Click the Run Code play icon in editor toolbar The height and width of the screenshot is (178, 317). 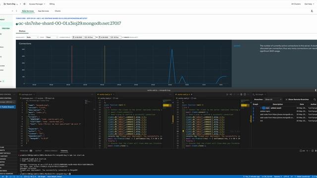click(227, 94)
